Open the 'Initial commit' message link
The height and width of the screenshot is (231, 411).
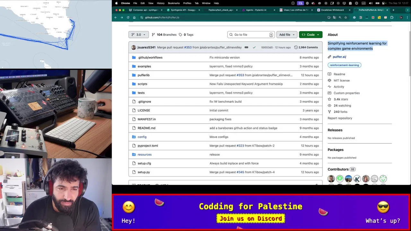click(219, 110)
